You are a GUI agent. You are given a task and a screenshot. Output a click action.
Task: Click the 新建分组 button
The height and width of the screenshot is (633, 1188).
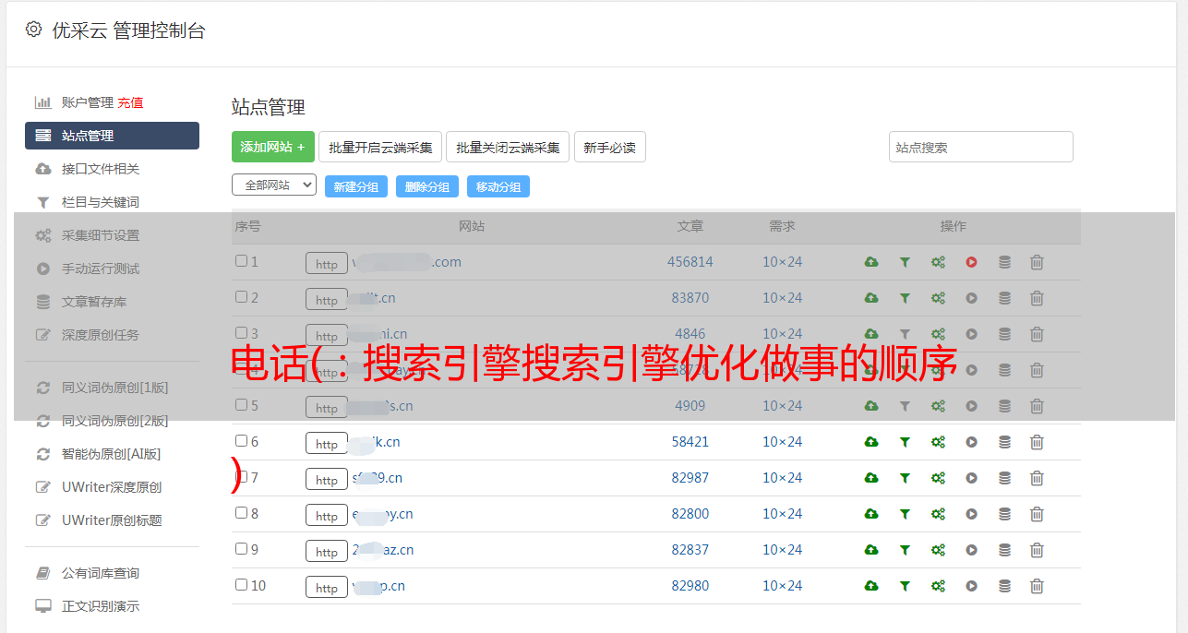click(356, 186)
